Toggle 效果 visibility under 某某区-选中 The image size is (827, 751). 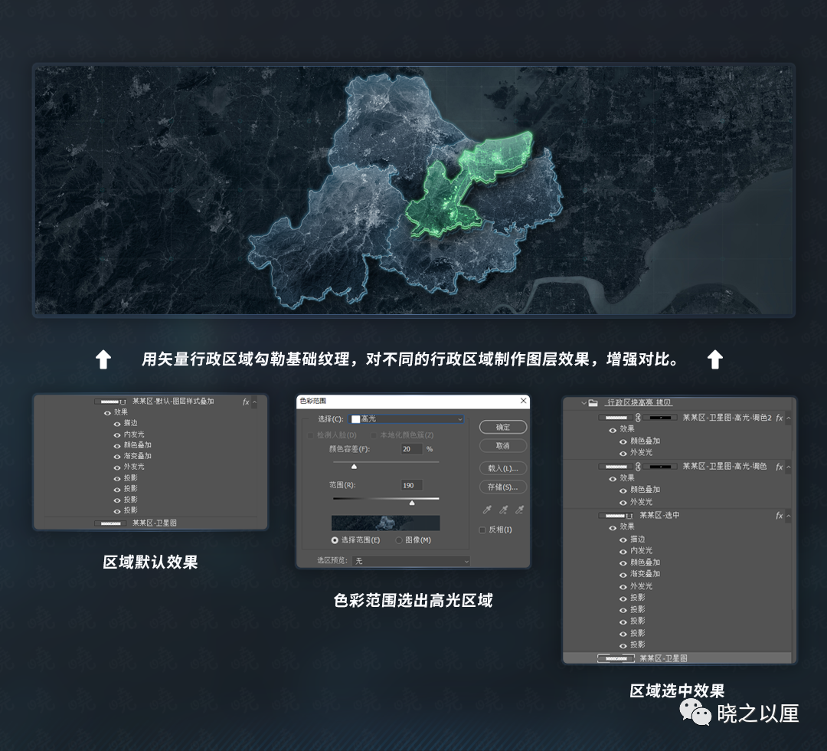pyautogui.click(x=613, y=528)
